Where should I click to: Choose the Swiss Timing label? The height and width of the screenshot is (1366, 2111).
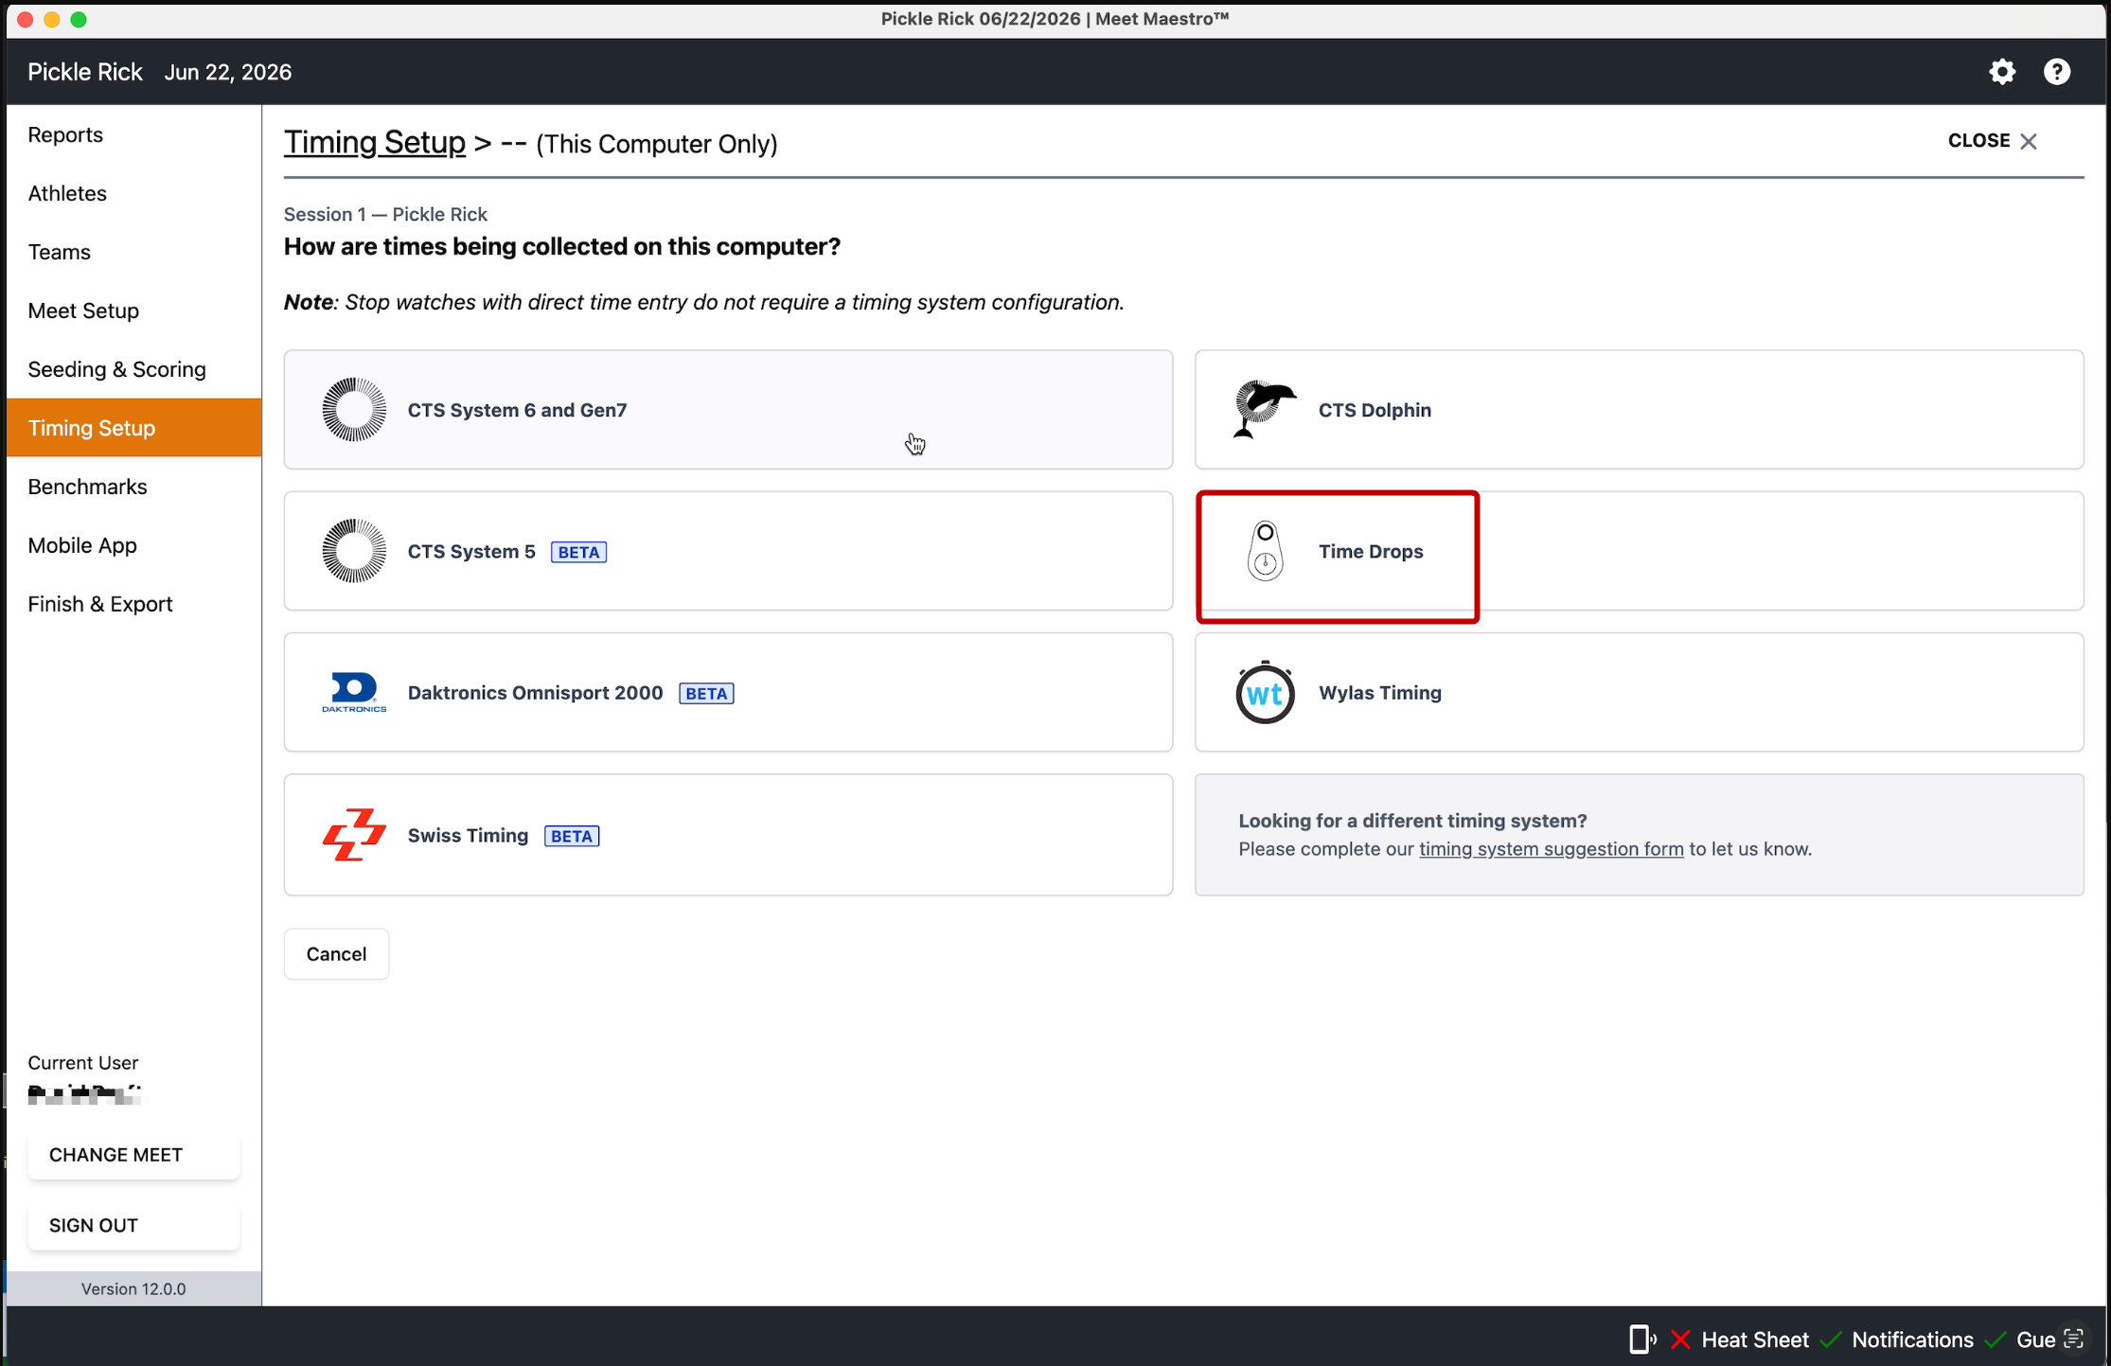(468, 835)
